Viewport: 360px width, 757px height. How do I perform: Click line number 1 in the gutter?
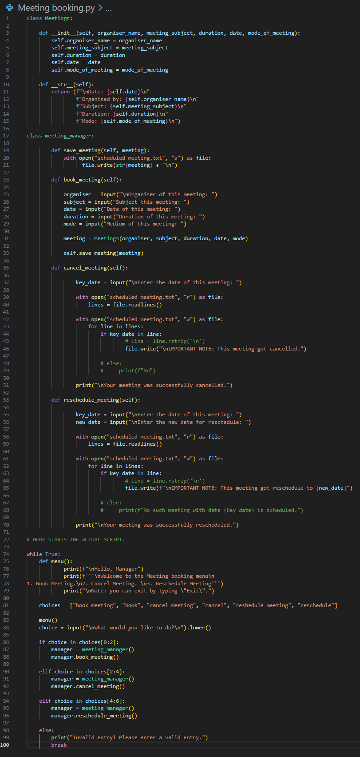click(x=8, y=18)
